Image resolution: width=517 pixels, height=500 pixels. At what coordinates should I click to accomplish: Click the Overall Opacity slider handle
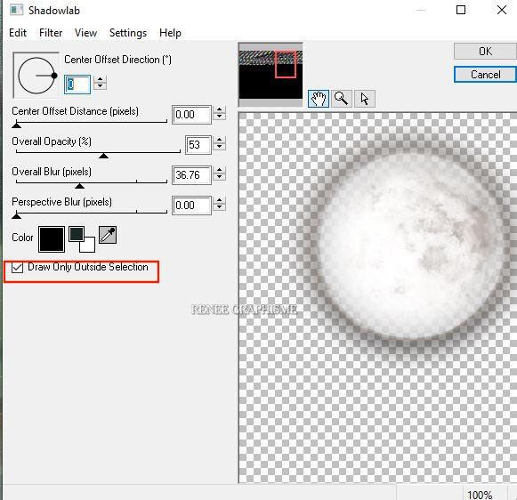coord(103,156)
